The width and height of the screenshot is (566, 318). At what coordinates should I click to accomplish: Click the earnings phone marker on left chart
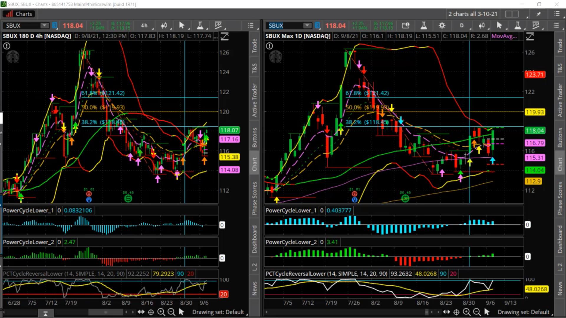tap(89, 194)
